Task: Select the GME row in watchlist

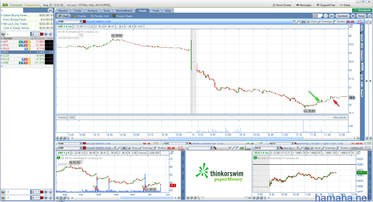Action: (x=27, y=63)
